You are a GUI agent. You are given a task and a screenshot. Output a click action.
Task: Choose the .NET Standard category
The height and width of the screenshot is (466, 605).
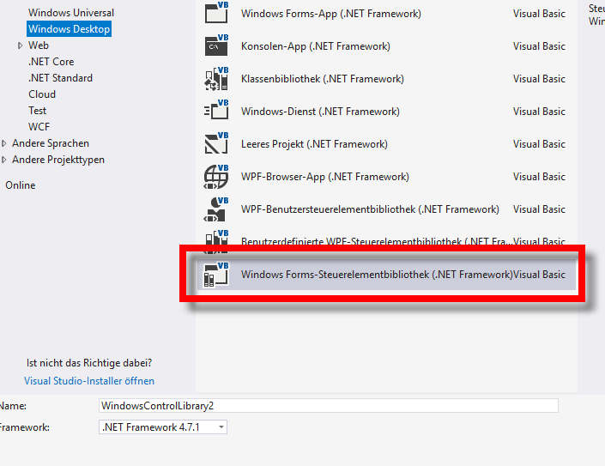[x=60, y=78]
